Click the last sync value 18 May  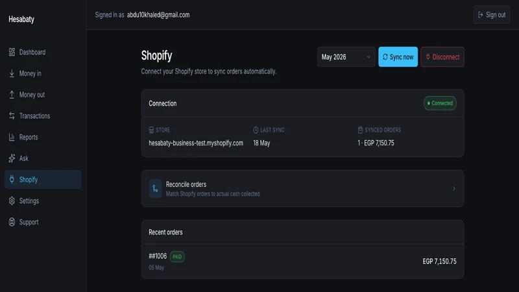click(261, 143)
